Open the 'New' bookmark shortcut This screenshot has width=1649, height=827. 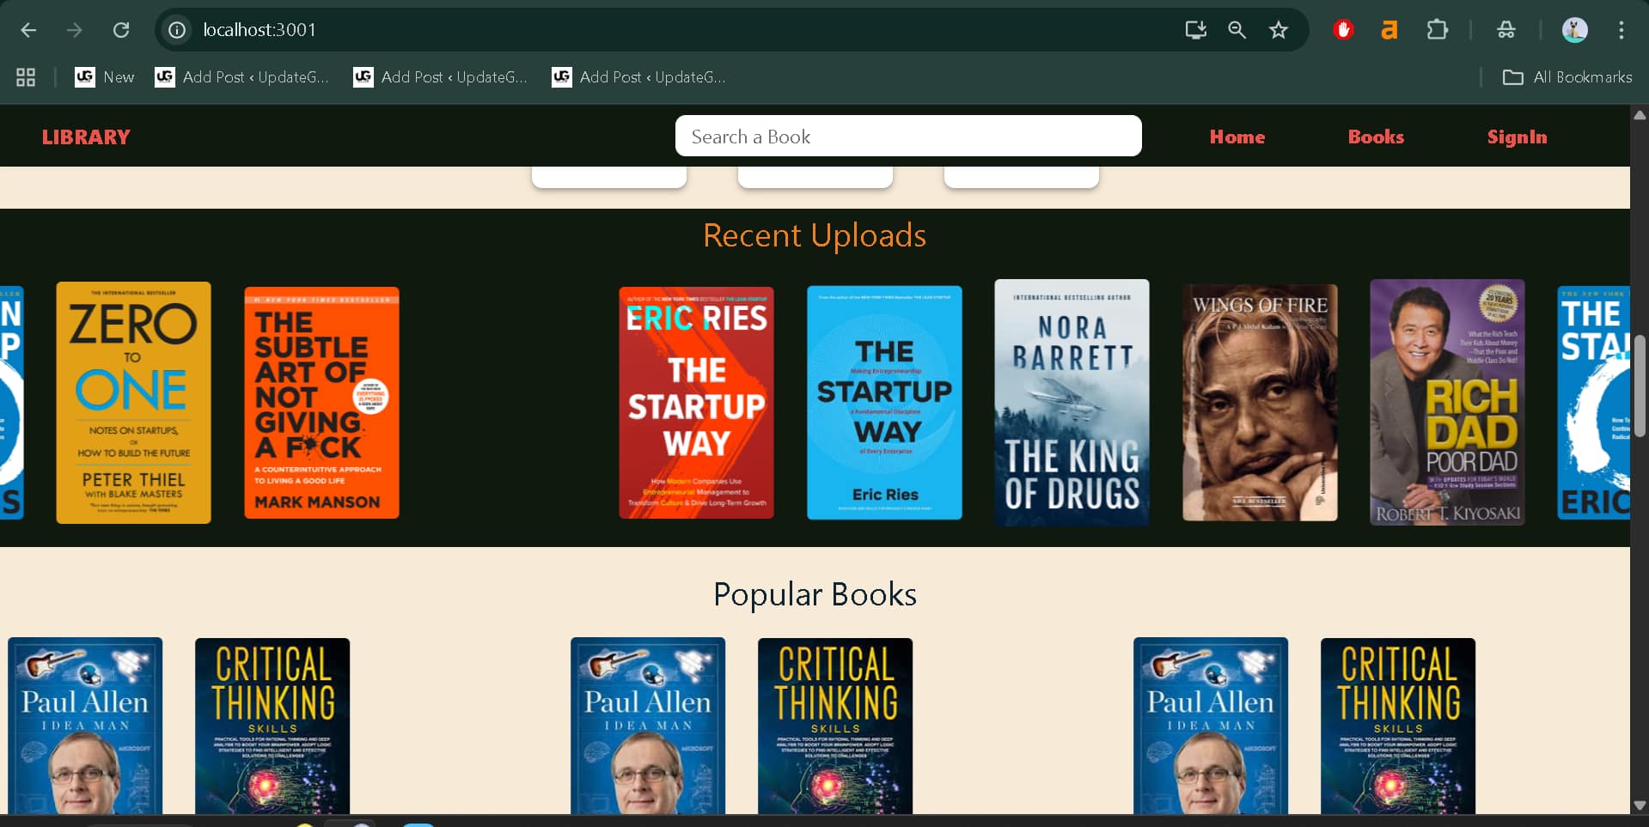[x=105, y=77]
